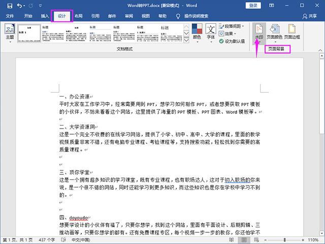The height and width of the screenshot is (244, 325).
Task: Click the Watermark (水印) icon
Action: [x=259, y=29]
